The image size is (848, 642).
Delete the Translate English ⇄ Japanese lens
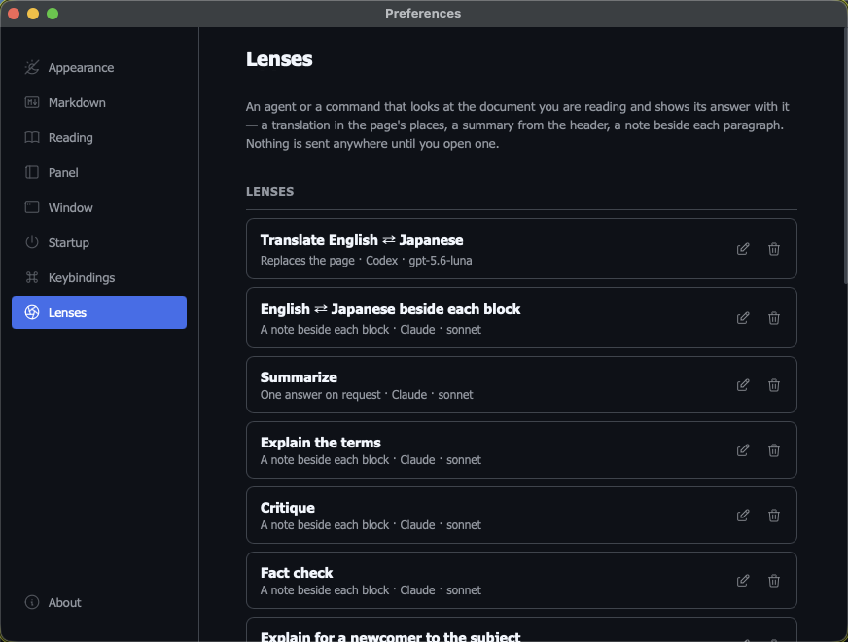click(x=774, y=249)
